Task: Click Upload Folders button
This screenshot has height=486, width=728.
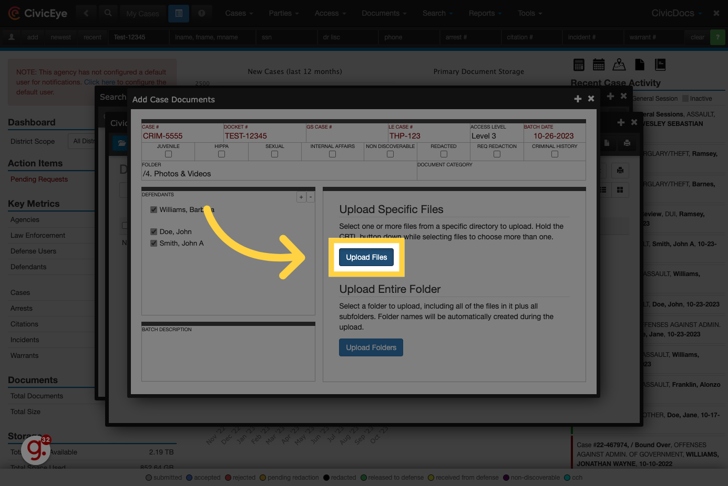Action: pos(371,347)
